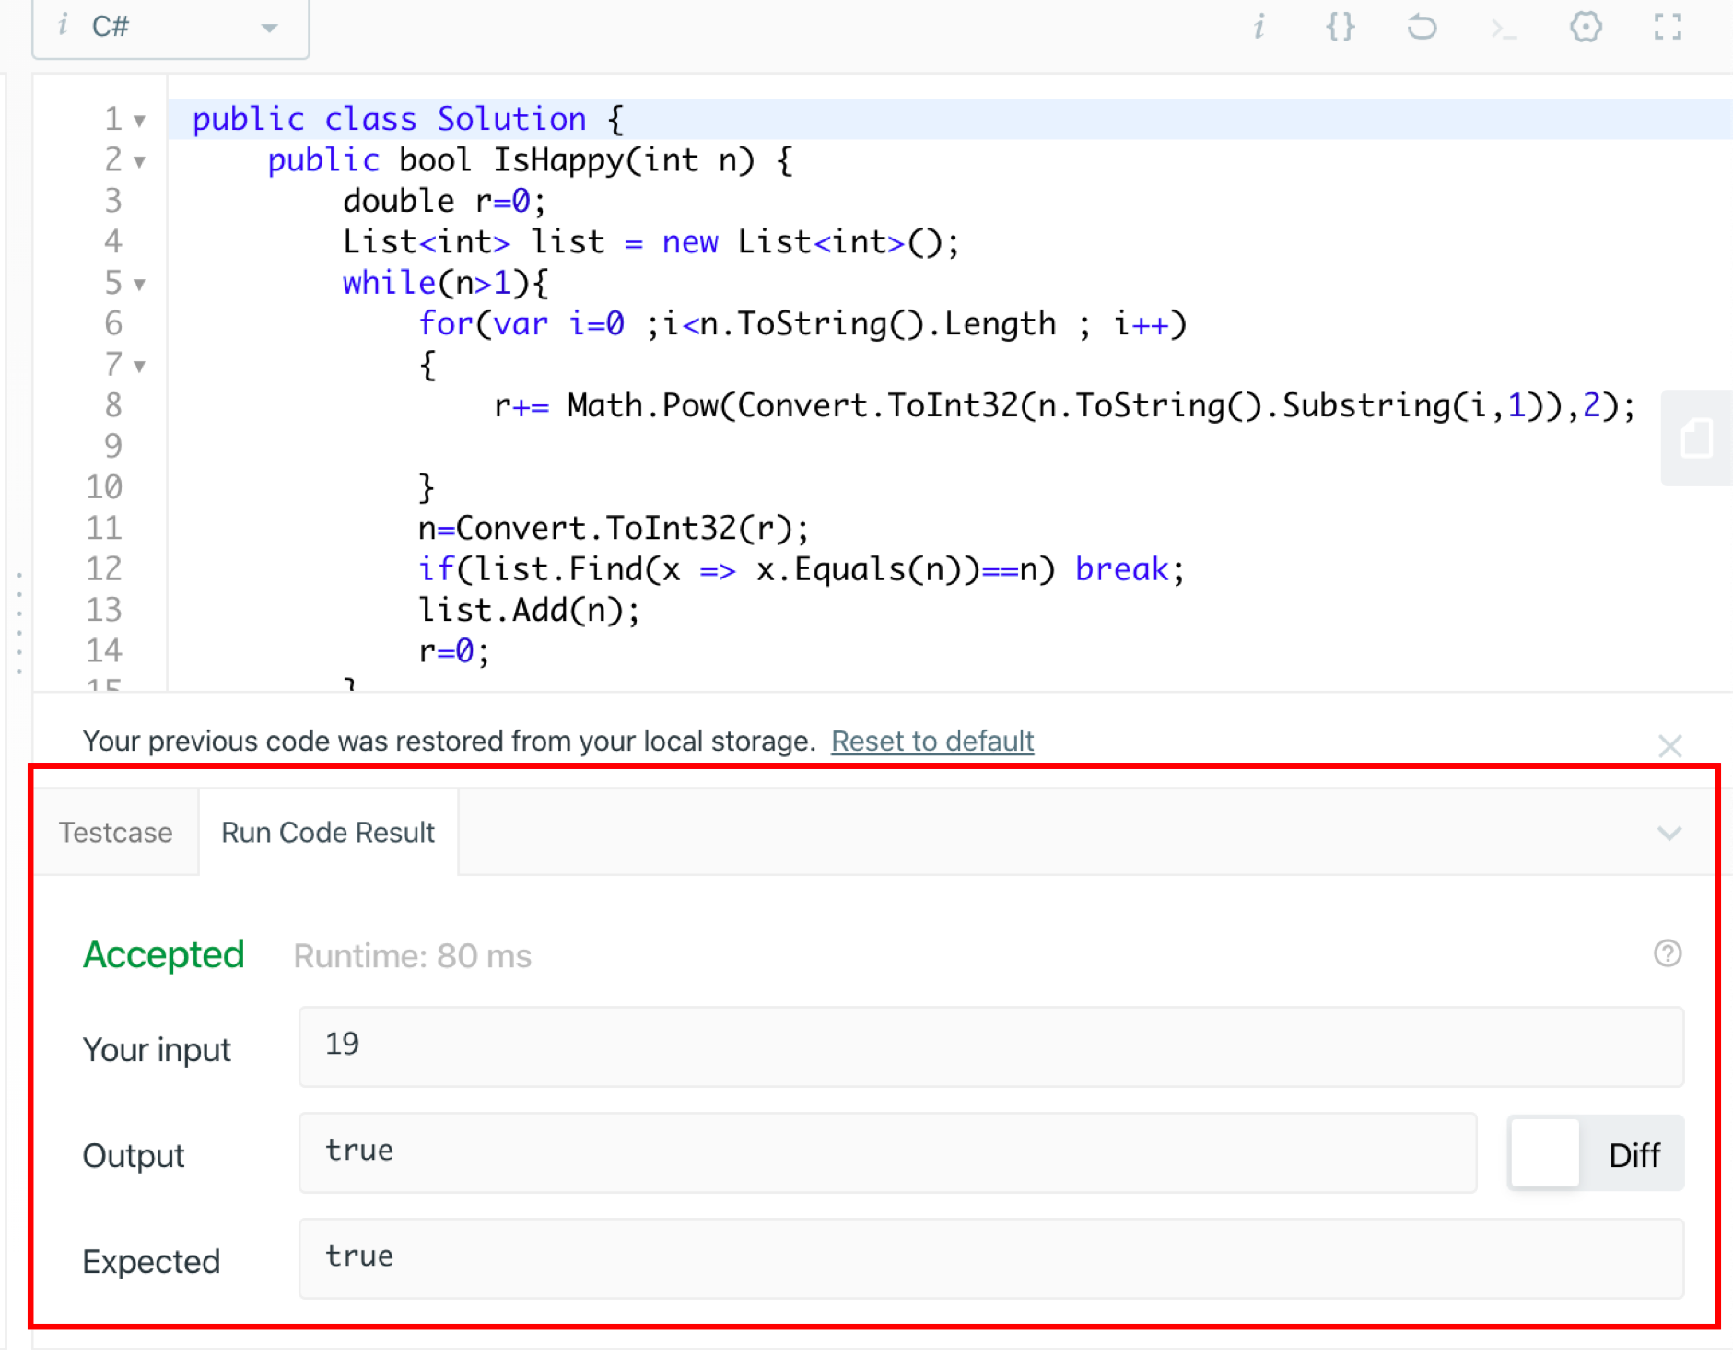1733x1355 pixels.
Task: Open the editor settings gear icon
Action: 1587,28
